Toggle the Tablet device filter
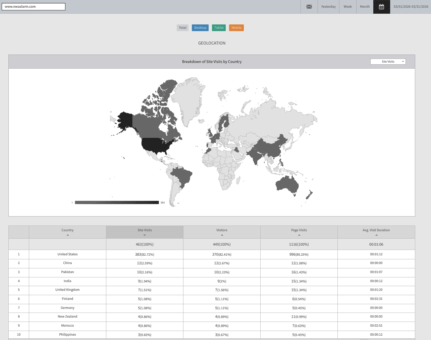Viewport: 431px width, 340px height. coord(219,28)
